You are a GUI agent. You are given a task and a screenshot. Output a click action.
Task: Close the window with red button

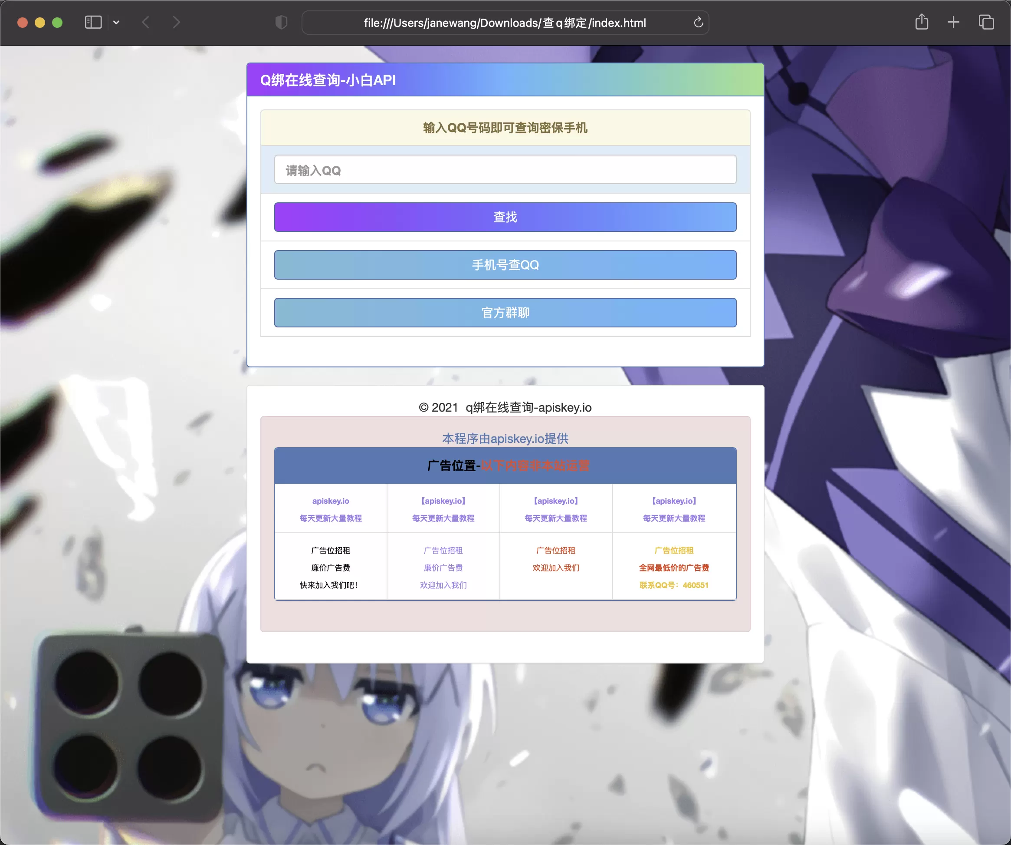click(22, 22)
